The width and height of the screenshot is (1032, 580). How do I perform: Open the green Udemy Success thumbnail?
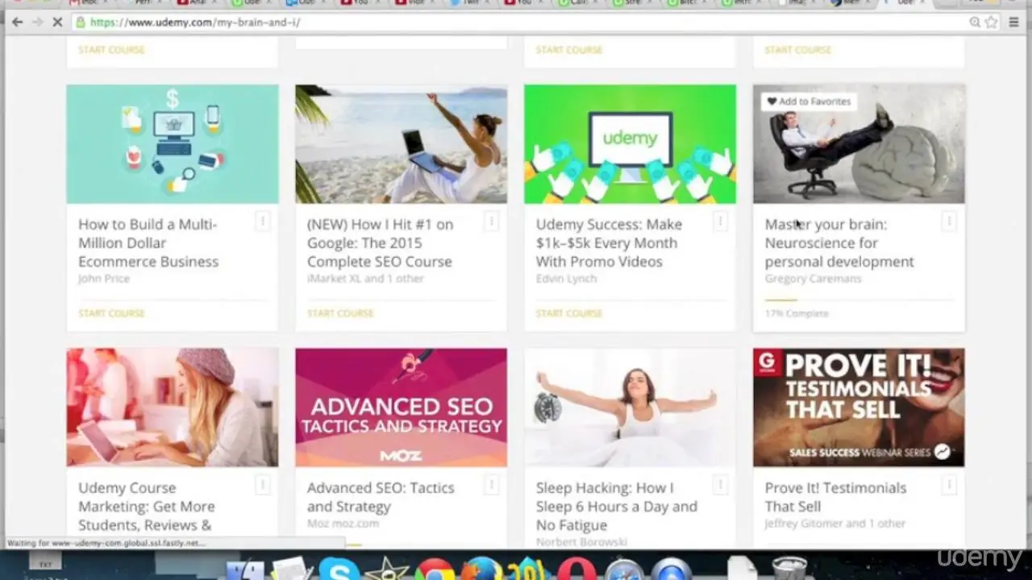(630, 144)
